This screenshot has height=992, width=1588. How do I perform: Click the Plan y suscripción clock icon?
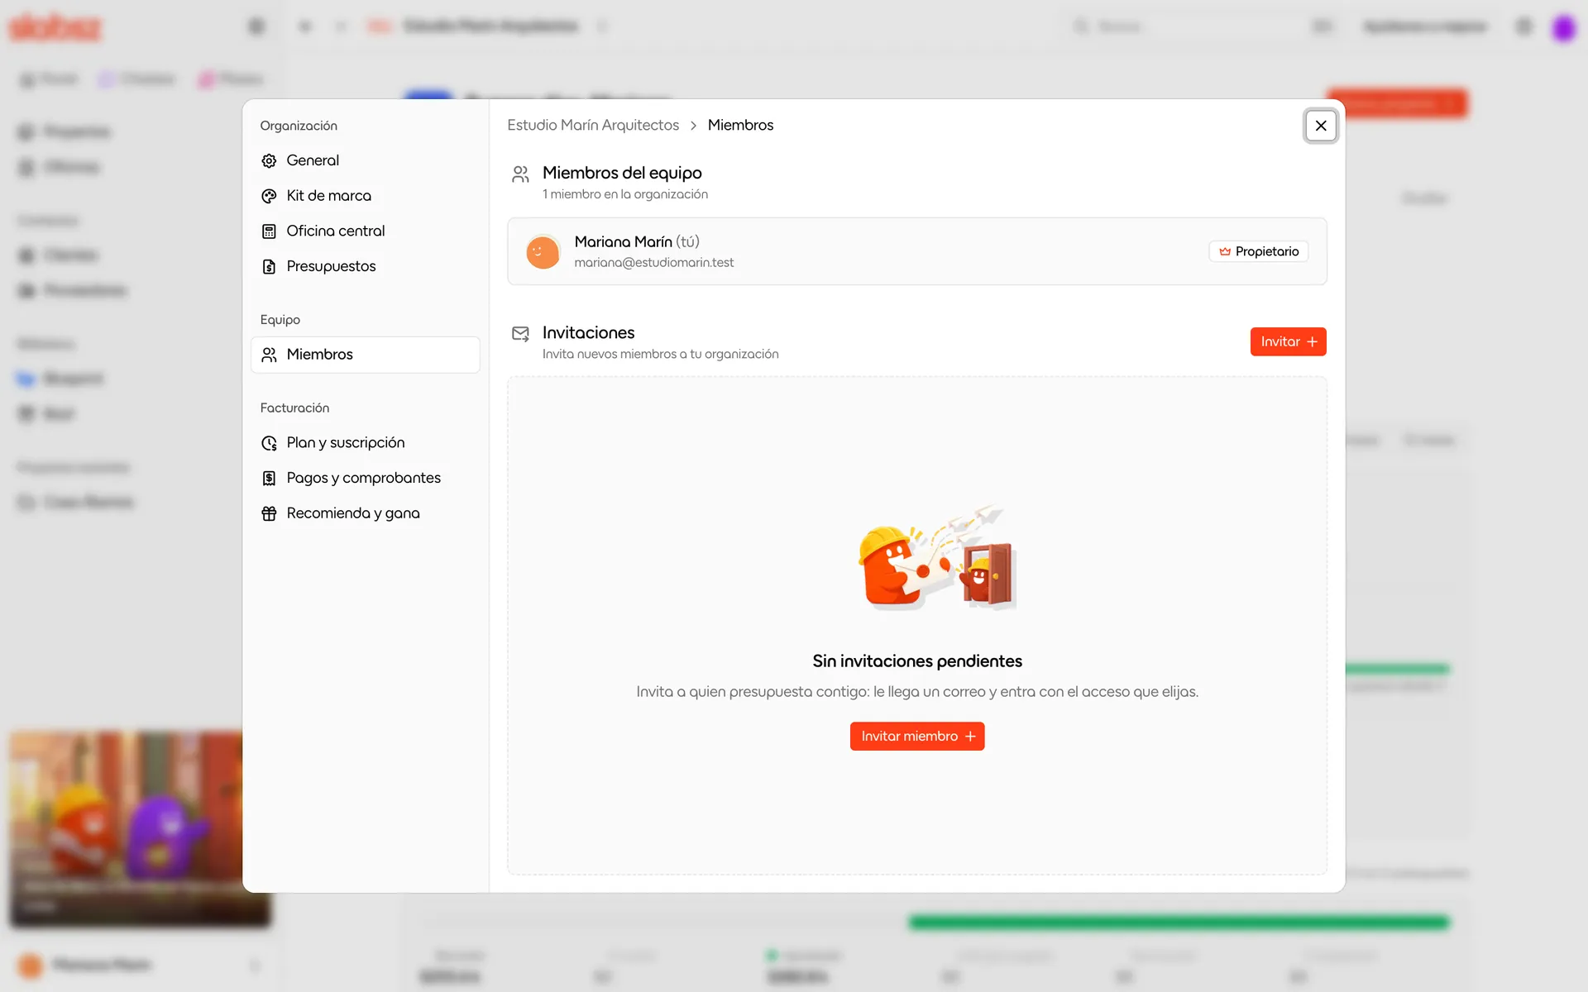pyautogui.click(x=269, y=443)
